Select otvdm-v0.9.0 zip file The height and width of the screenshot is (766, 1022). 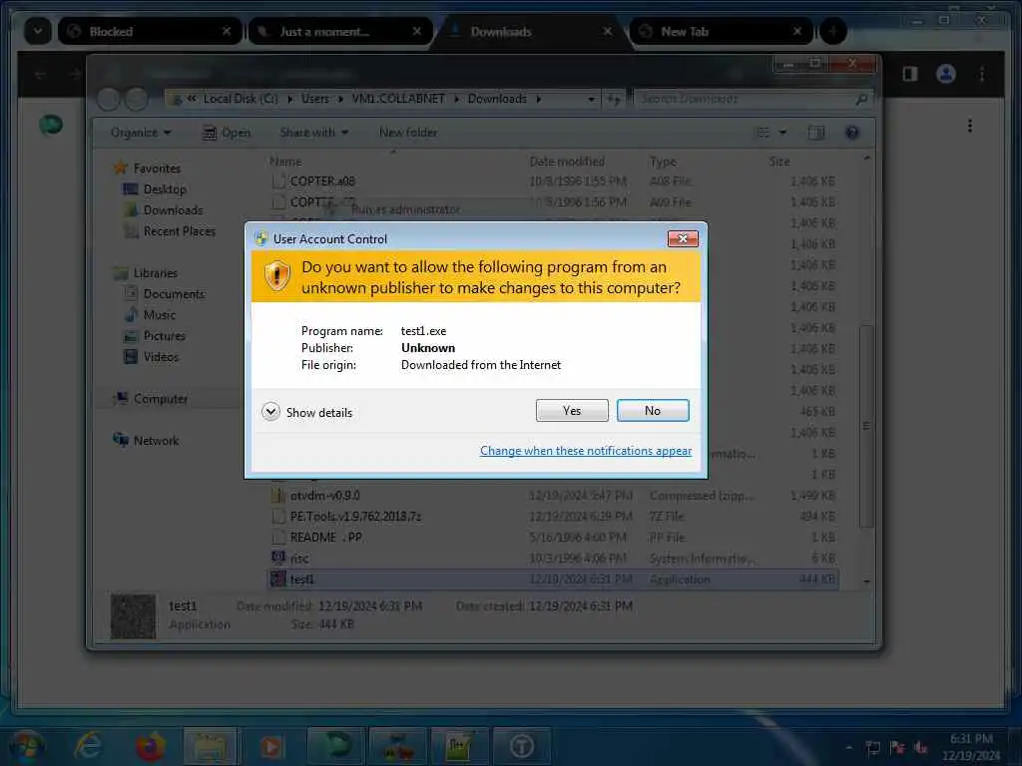coord(553,496)
